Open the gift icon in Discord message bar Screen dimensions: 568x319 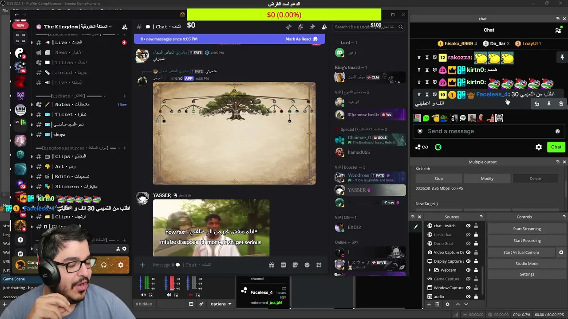click(x=271, y=265)
